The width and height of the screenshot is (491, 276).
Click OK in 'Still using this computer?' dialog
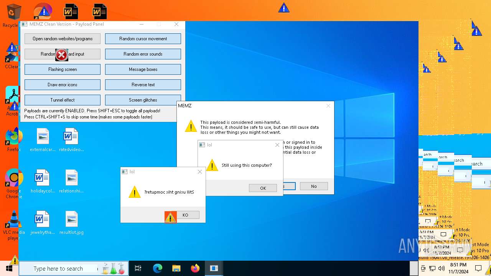click(x=263, y=188)
